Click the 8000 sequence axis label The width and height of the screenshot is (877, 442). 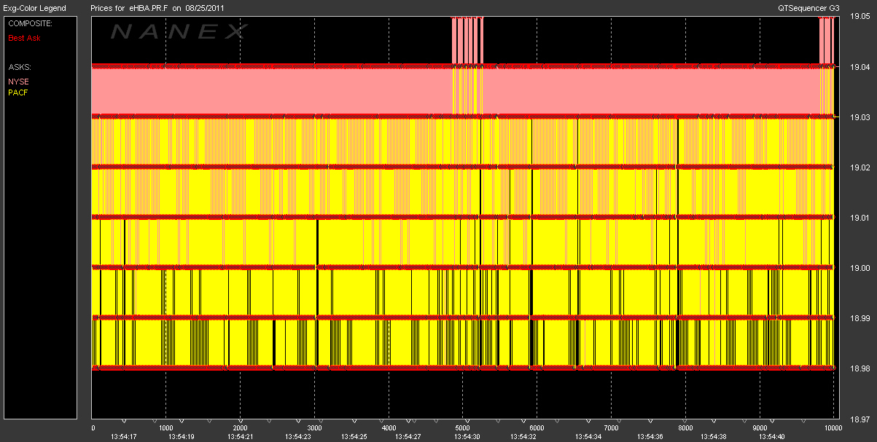686,428
